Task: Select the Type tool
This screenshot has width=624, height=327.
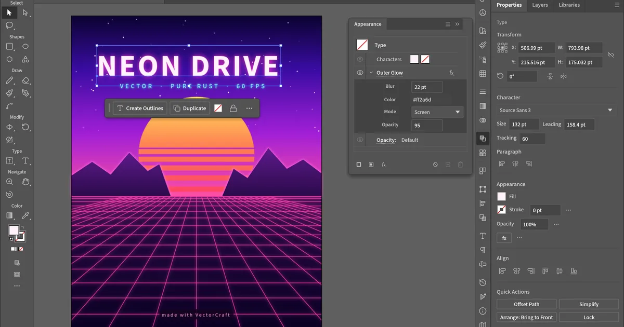Action: (25, 161)
